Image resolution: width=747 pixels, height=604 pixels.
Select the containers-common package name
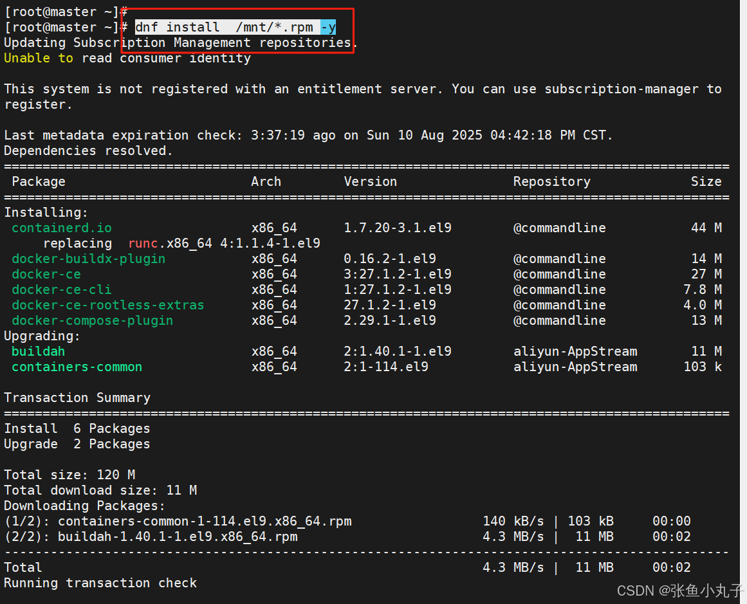click(77, 367)
